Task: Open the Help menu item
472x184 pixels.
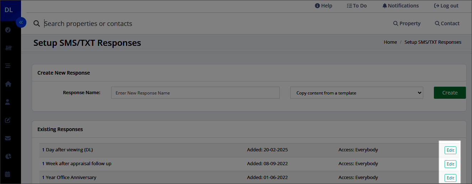Action: pyautogui.click(x=323, y=6)
